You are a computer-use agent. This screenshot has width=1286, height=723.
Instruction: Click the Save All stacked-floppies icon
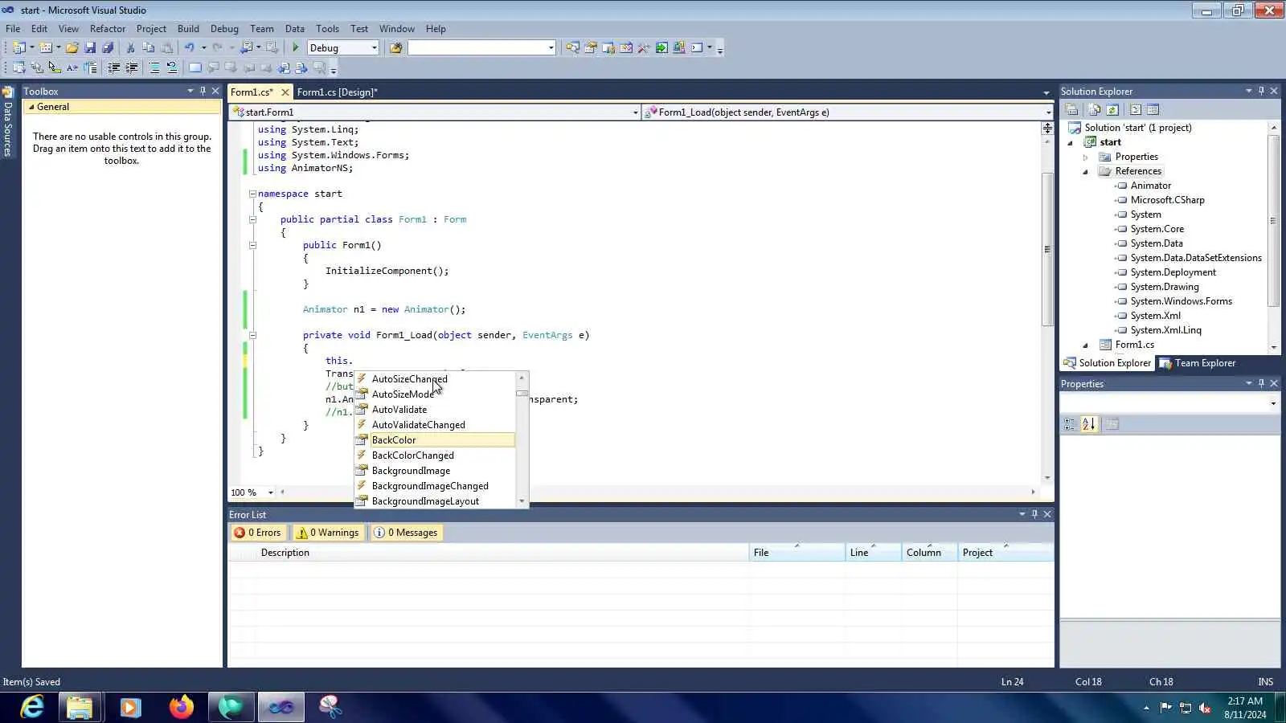pos(108,48)
